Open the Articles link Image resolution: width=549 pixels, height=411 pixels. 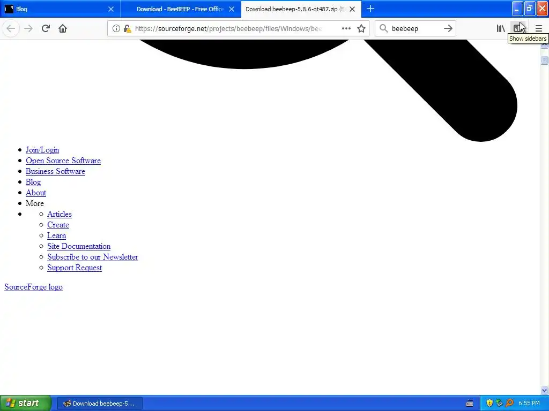pyautogui.click(x=60, y=214)
